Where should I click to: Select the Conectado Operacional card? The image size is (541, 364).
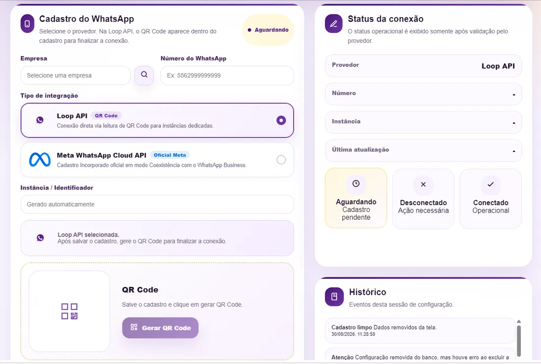[x=491, y=199]
